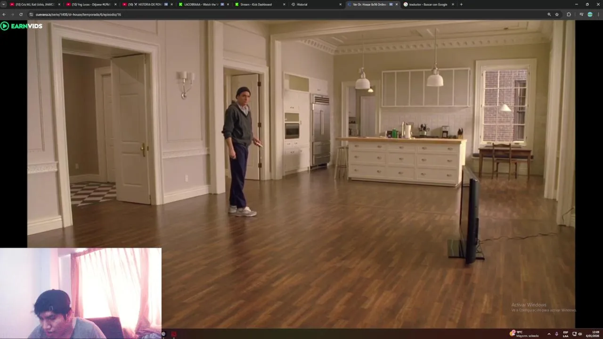The image size is (603, 339).
Task: Close the Historial tab
Action: (341, 4)
